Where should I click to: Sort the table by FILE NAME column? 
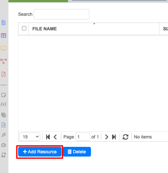coord(44,29)
